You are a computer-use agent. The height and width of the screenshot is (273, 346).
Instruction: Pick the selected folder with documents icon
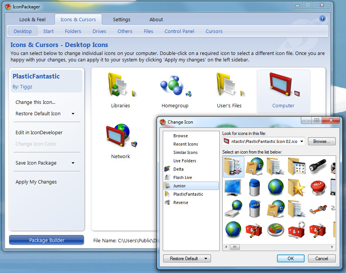233,167
